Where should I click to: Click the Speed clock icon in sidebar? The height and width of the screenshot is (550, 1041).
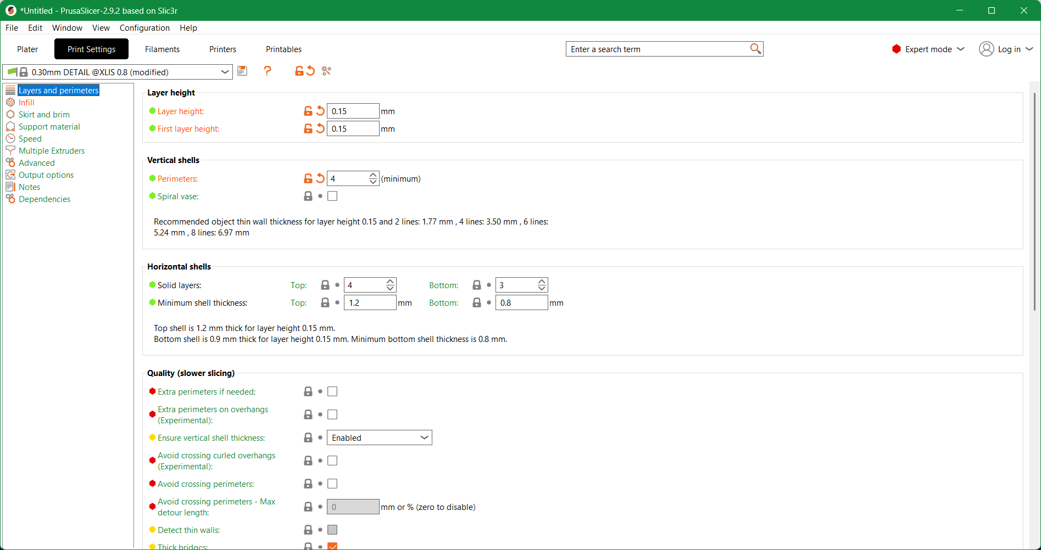pyautogui.click(x=10, y=138)
